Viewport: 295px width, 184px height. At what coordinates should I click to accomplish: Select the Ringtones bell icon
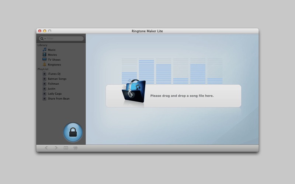pyautogui.click(x=44, y=64)
